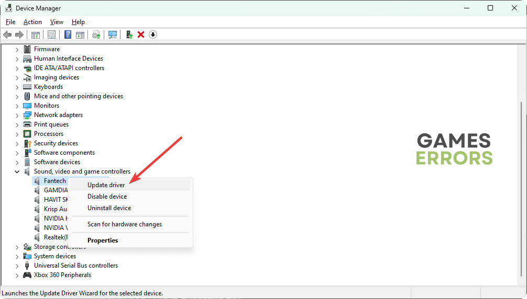The width and height of the screenshot is (527, 299).
Task: Click the Disable device down-arrow icon
Action: click(153, 34)
